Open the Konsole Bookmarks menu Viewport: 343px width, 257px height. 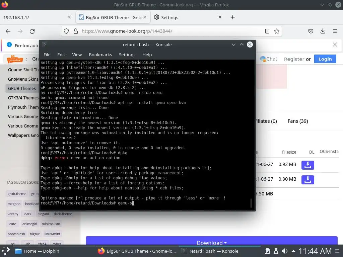pyautogui.click(x=100, y=55)
